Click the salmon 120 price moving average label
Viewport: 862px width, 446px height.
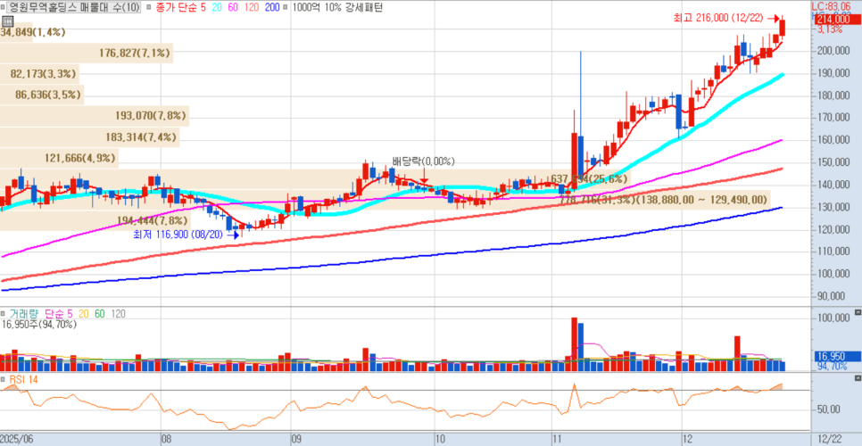click(251, 8)
